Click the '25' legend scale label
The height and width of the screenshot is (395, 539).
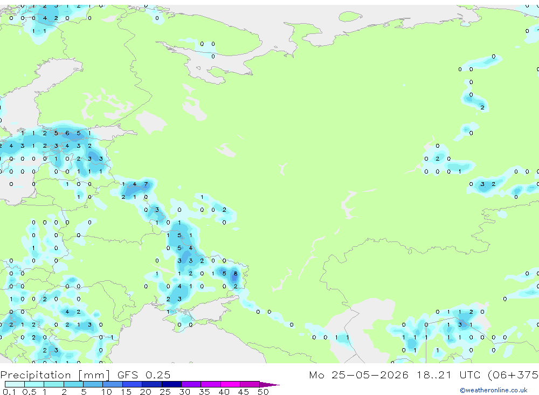click(x=165, y=392)
